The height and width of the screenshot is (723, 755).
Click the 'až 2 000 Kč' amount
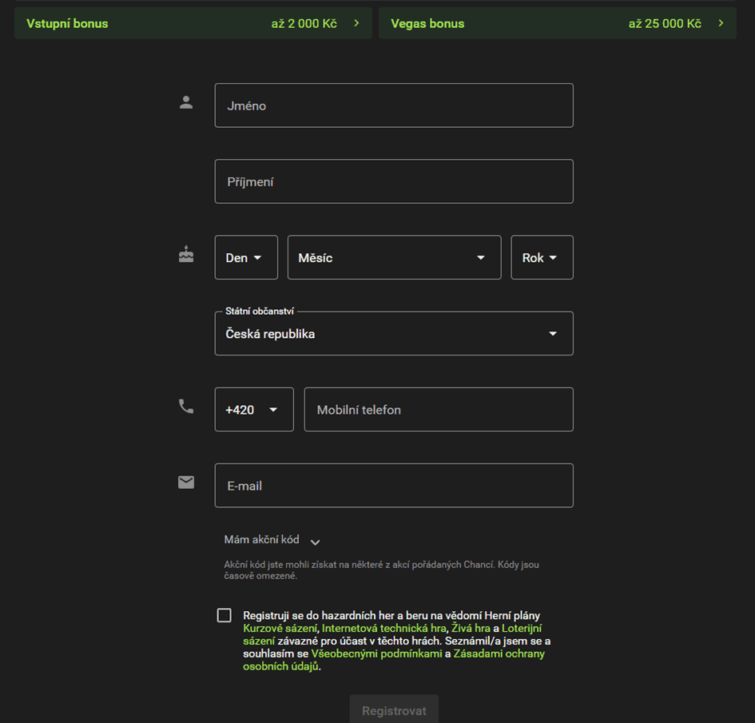pyautogui.click(x=304, y=23)
